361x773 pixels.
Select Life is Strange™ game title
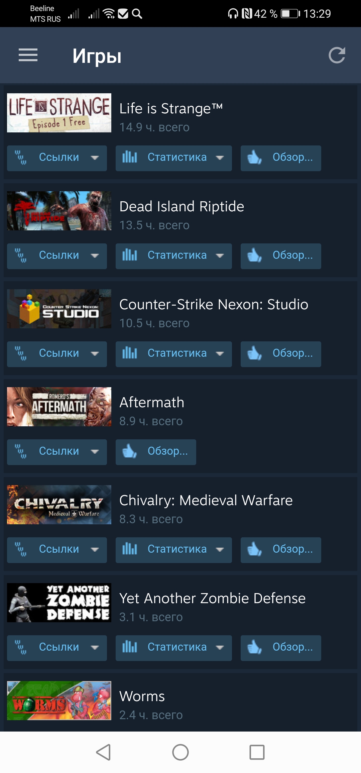click(171, 109)
